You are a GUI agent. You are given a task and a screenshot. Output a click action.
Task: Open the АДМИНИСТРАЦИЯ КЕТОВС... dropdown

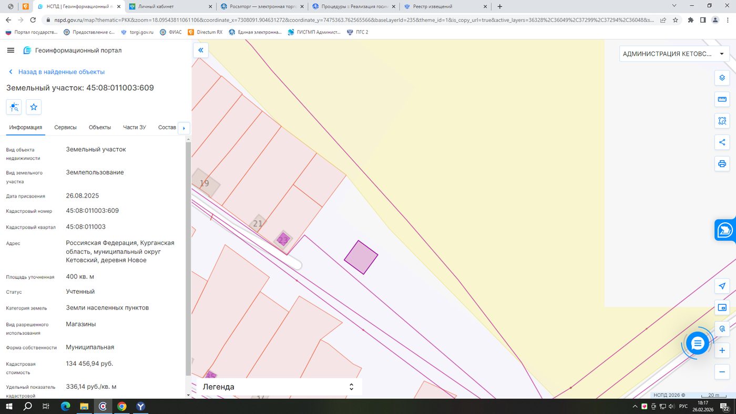coord(674,54)
